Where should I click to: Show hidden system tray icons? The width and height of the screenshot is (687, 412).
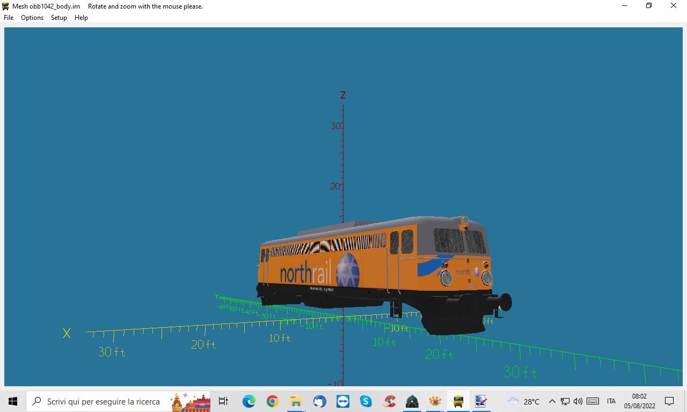[552, 401]
